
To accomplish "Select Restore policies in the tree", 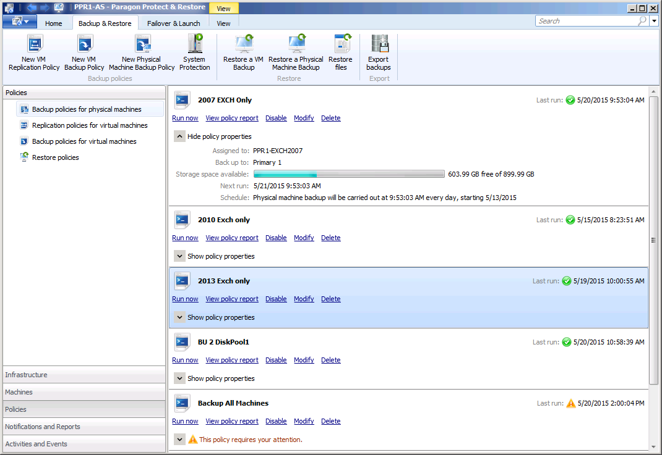I will point(90,157).
